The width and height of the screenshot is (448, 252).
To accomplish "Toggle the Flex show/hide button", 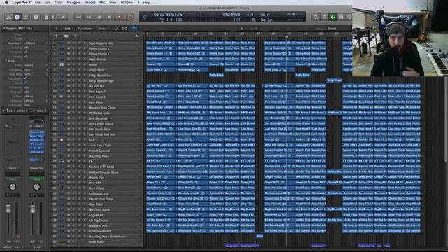I will (x=125, y=29).
